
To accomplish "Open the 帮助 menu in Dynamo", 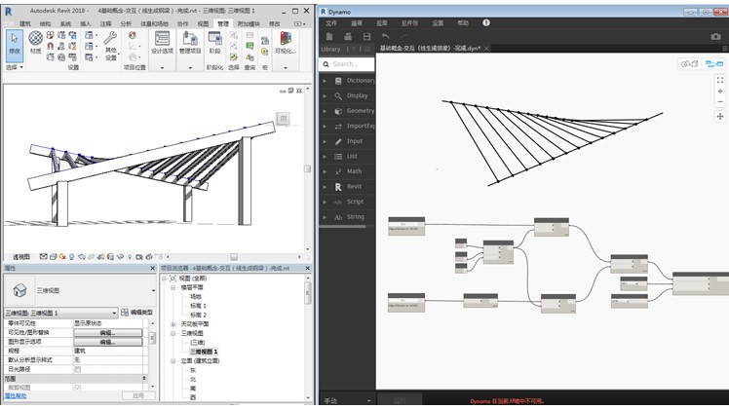I will (x=463, y=22).
